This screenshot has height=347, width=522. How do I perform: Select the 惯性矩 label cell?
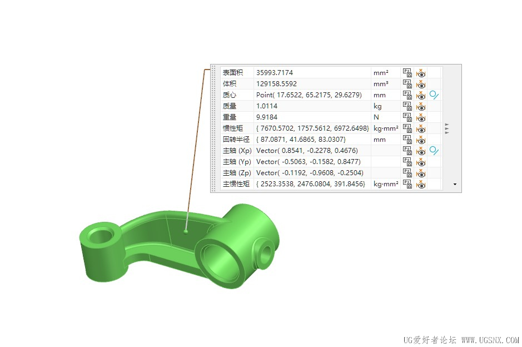tap(237, 128)
